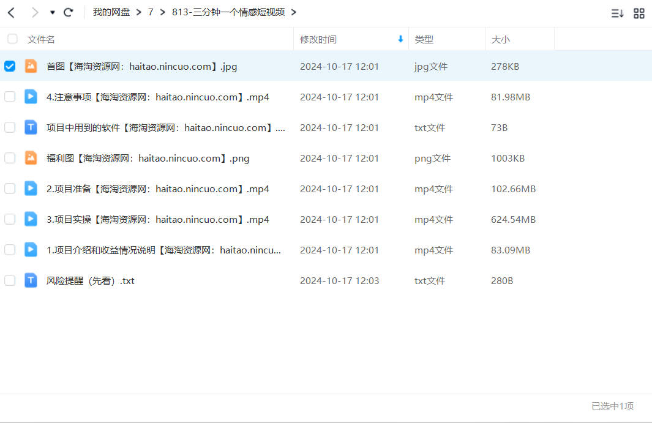652x423 pixels.
Task: Click size value 280B
Action: [x=502, y=281]
